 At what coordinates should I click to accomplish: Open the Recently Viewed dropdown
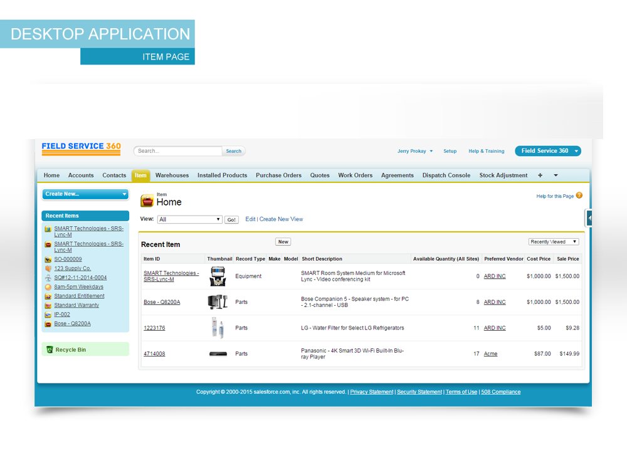coord(553,242)
